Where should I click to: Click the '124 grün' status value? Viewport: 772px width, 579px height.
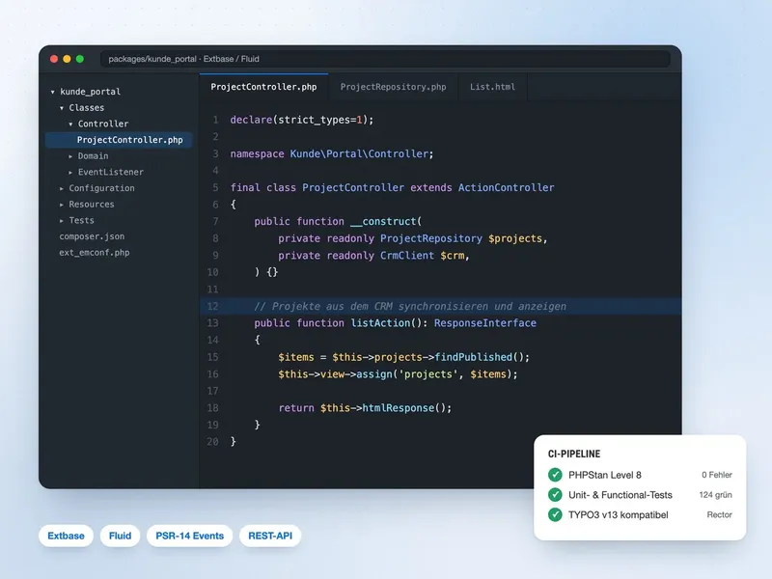(x=715, y=495)
